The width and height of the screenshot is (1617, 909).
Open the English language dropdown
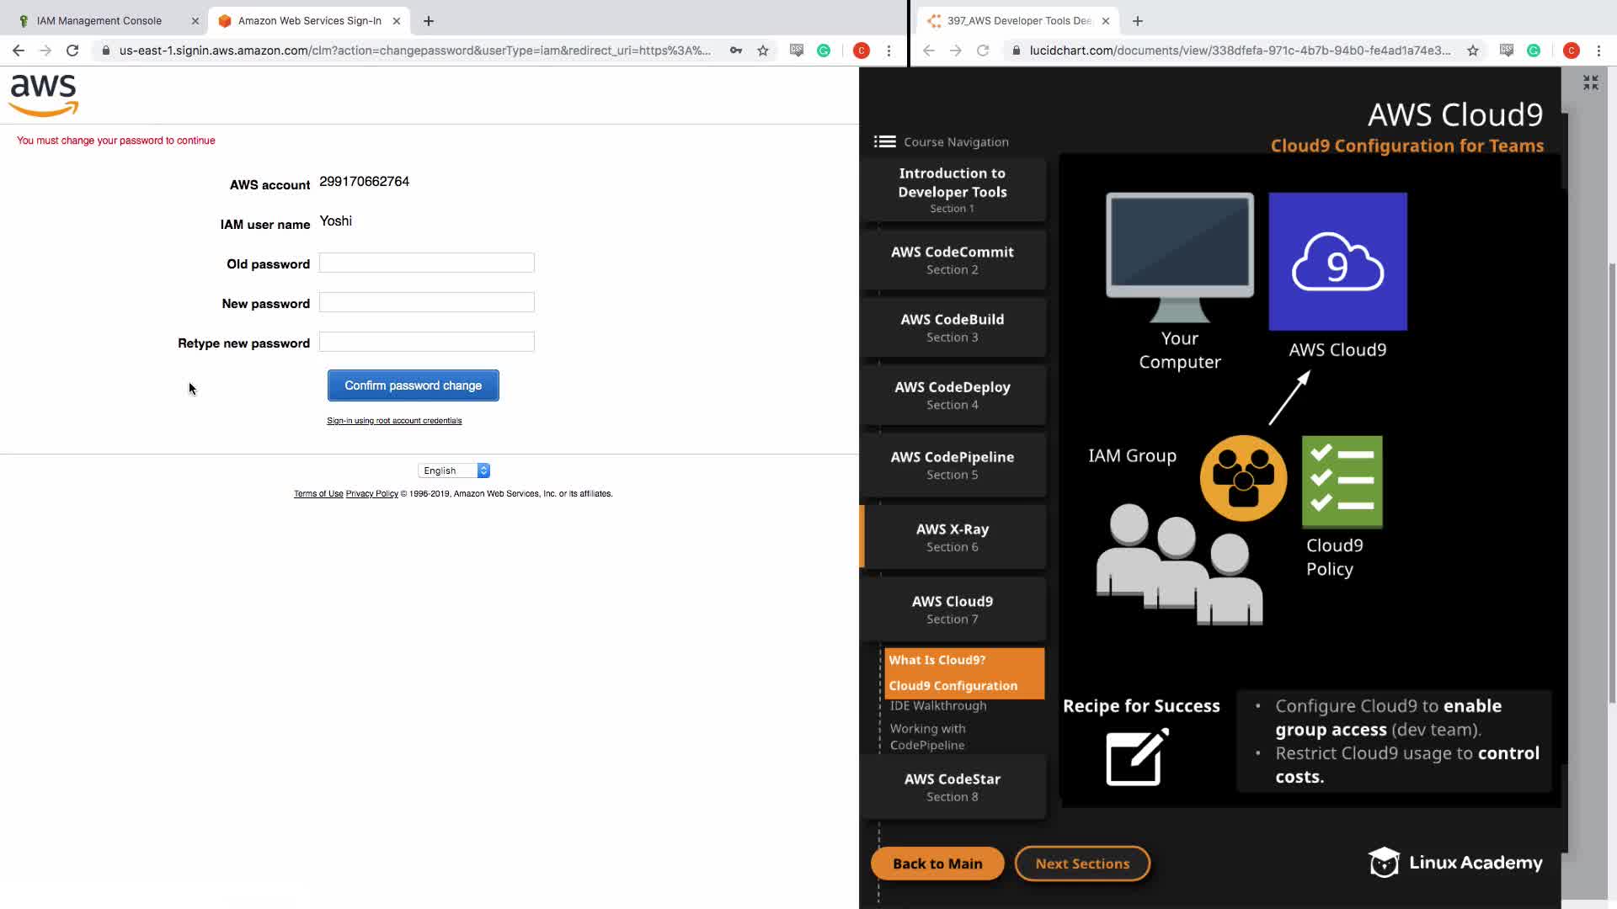tap(454, 470)
